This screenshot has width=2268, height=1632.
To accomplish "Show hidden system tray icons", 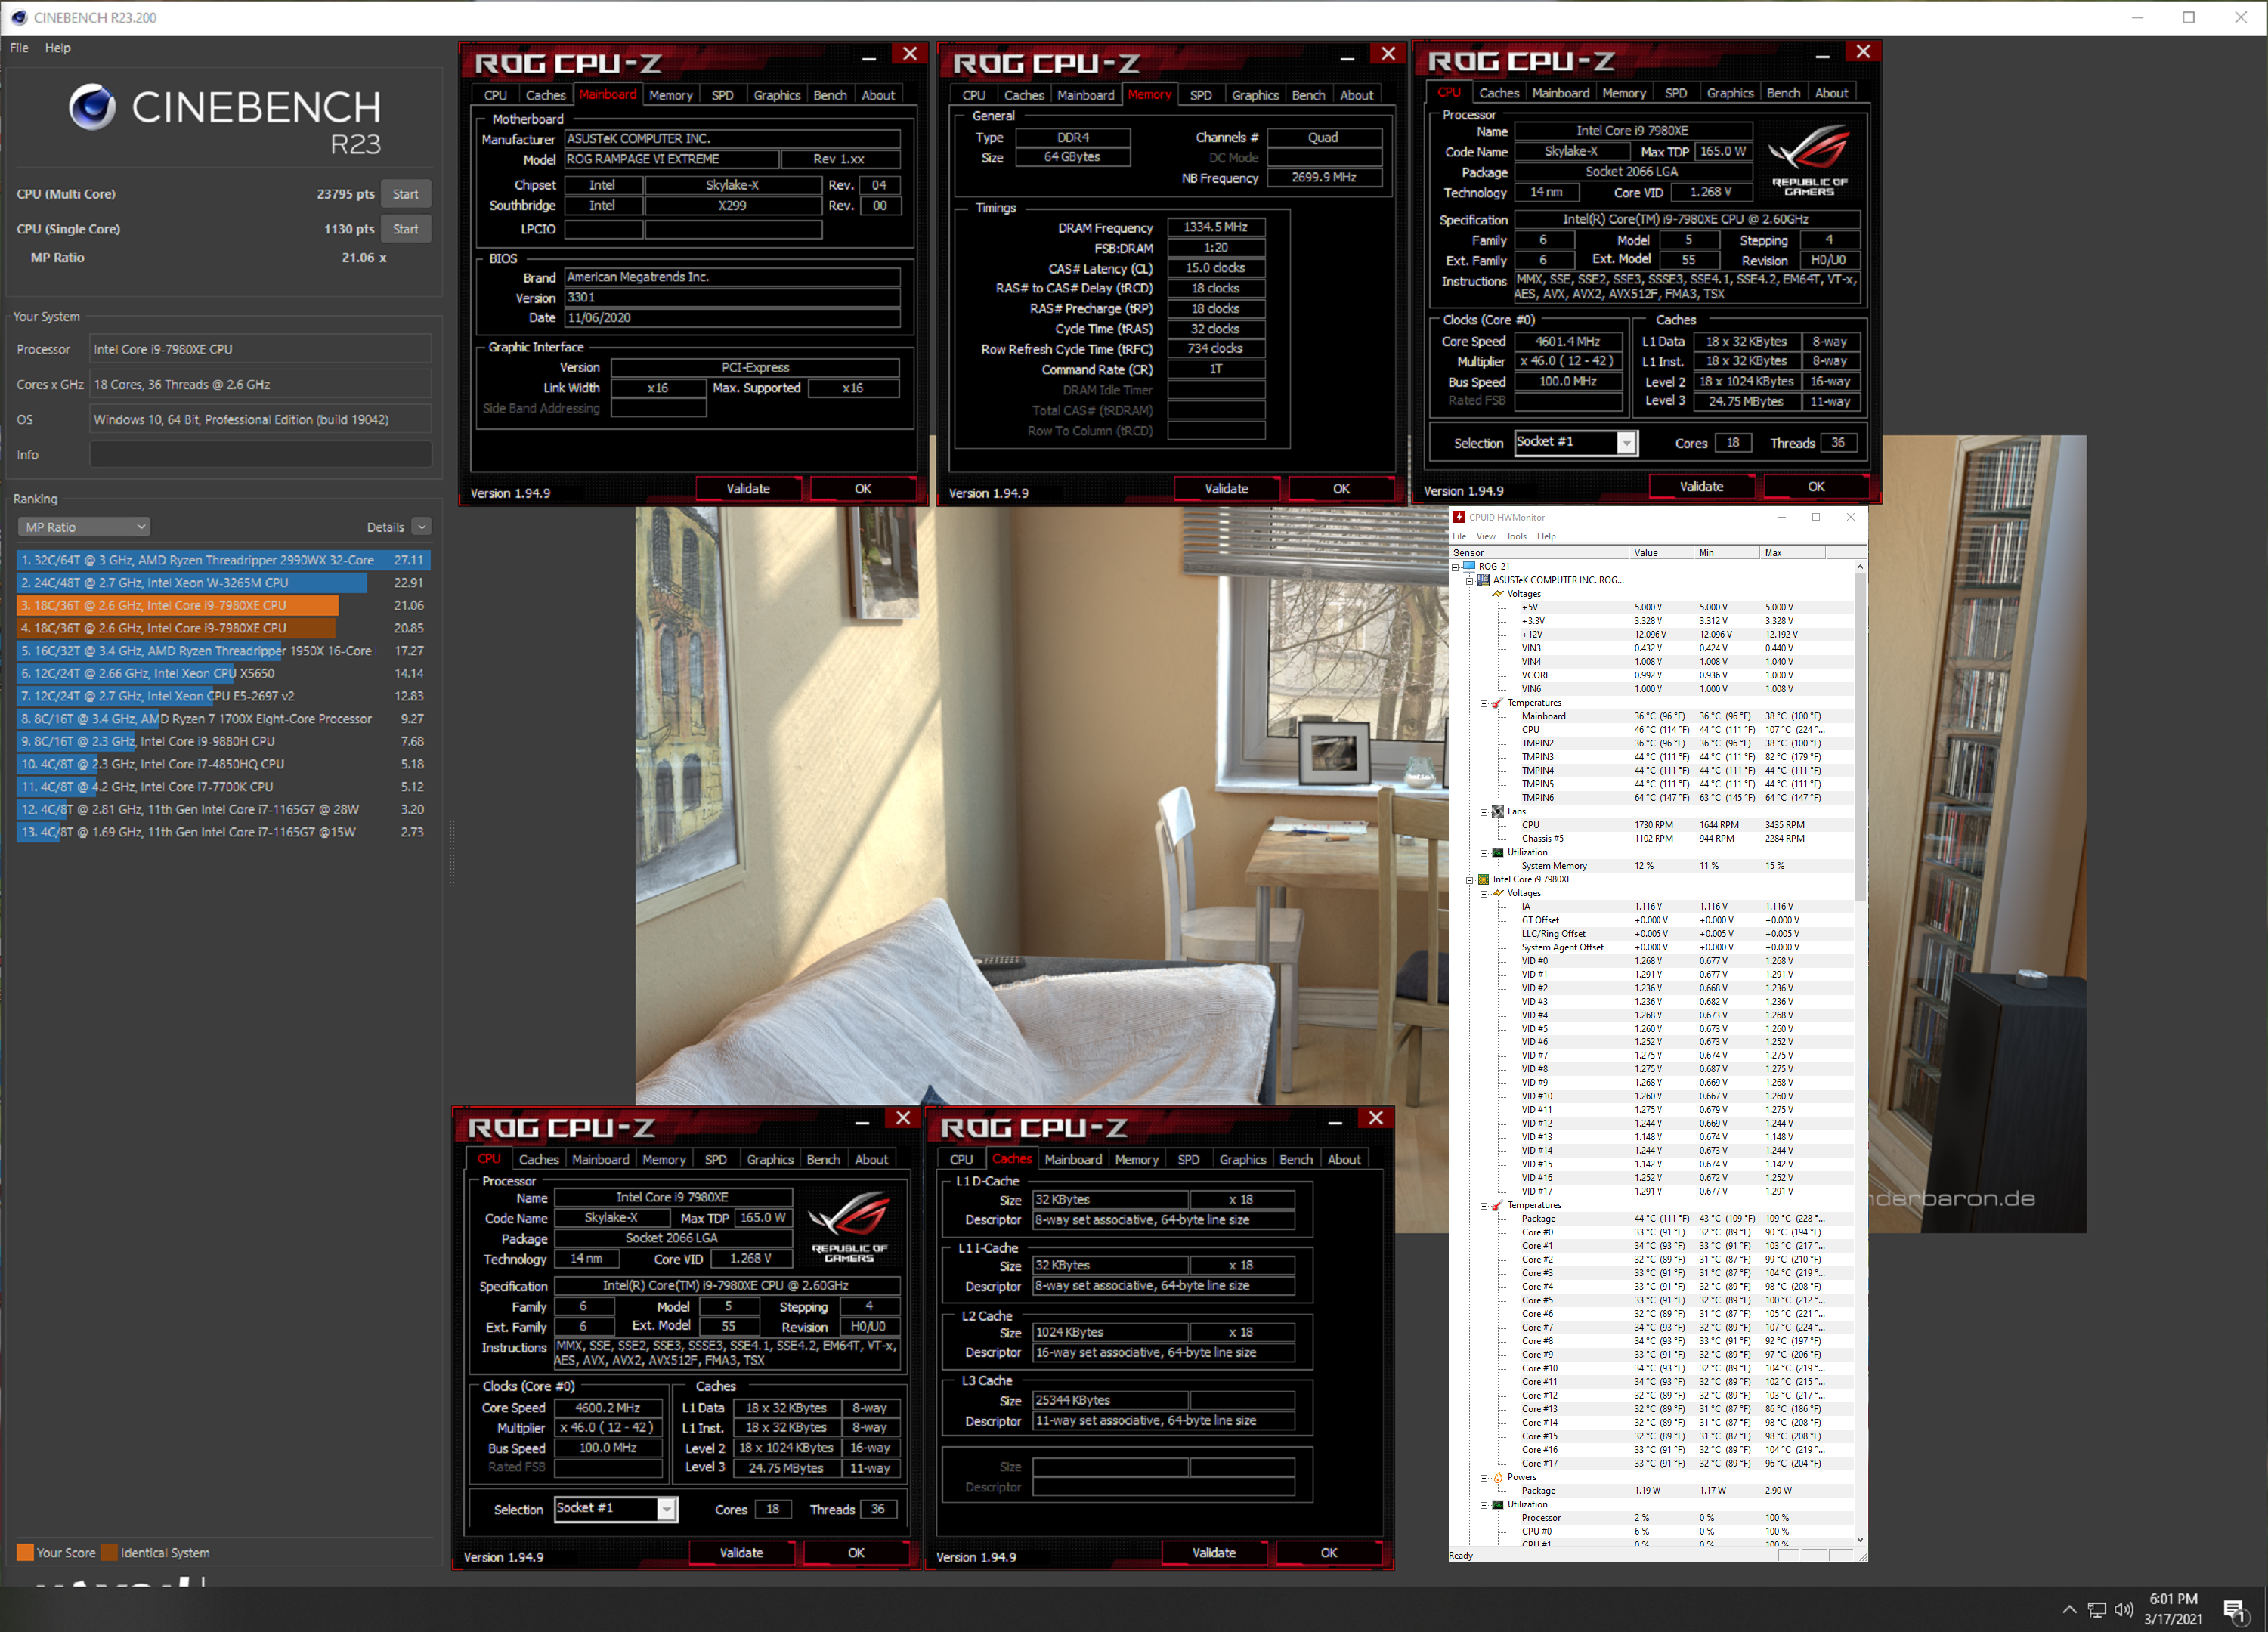I will (2069, 1609).
